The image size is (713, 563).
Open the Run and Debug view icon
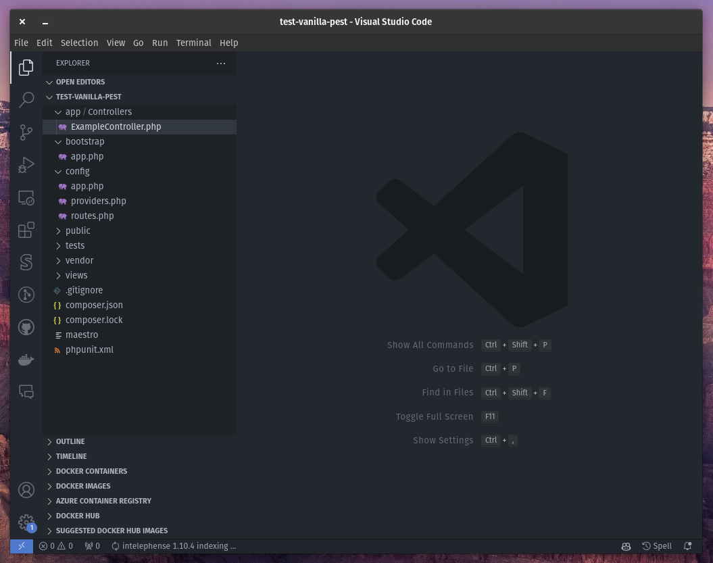pyautogui.click(x=26, y=165)
